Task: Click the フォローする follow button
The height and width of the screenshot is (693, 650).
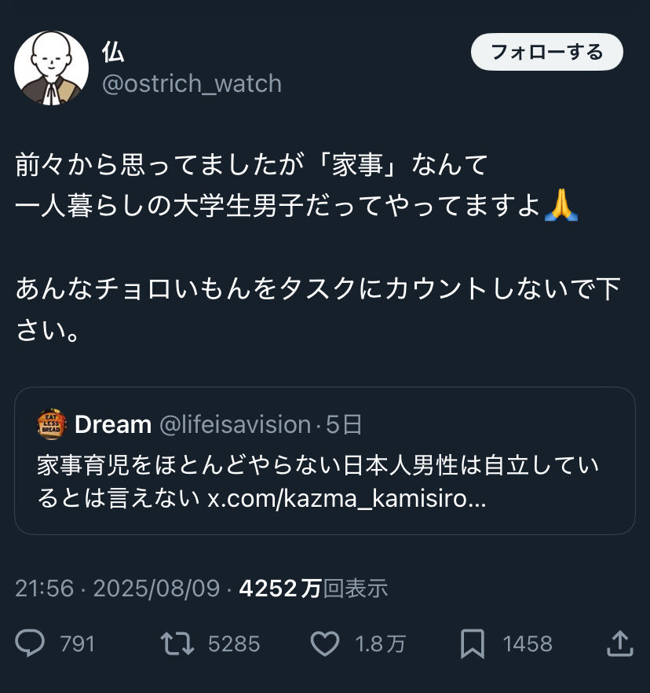Action: 546,52
